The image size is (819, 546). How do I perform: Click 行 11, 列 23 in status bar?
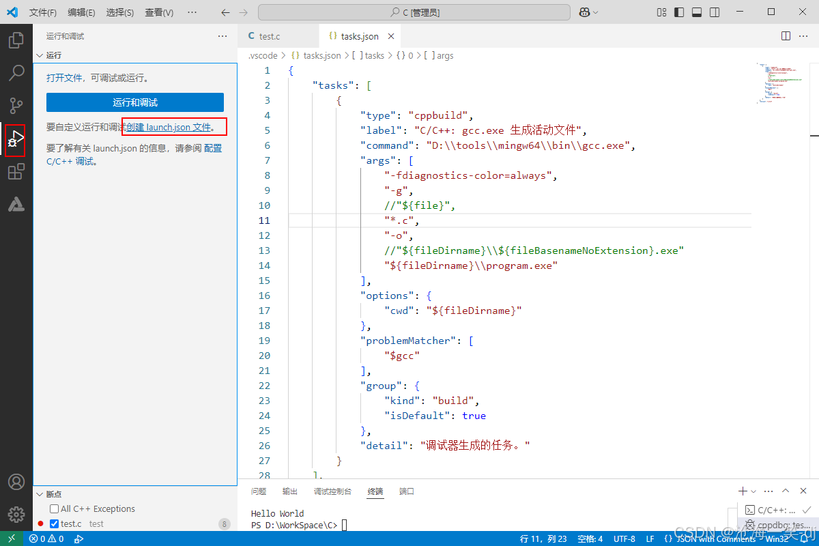(543, 538)
